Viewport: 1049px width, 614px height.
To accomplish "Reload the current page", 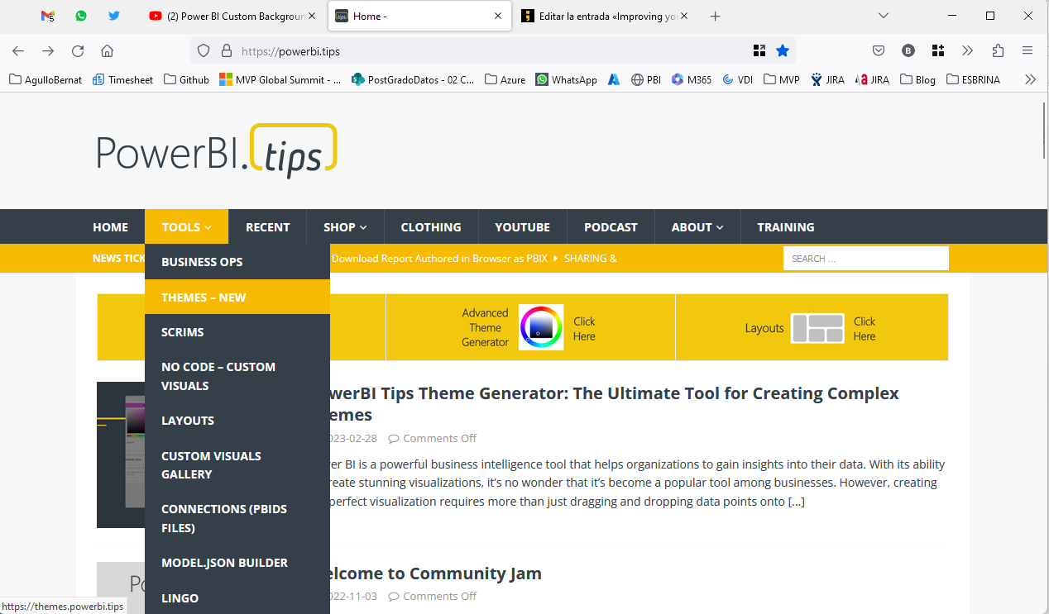I will [78, 51].
